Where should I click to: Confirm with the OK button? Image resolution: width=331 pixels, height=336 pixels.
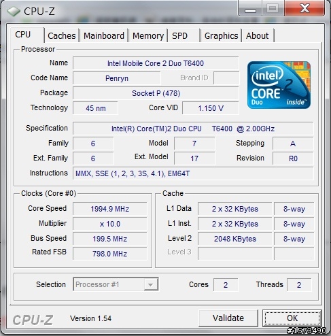pyautogui.click(x=292, y=318)
